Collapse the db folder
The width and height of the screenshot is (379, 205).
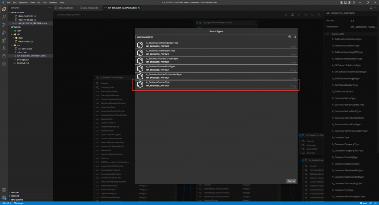click(11, 34)
